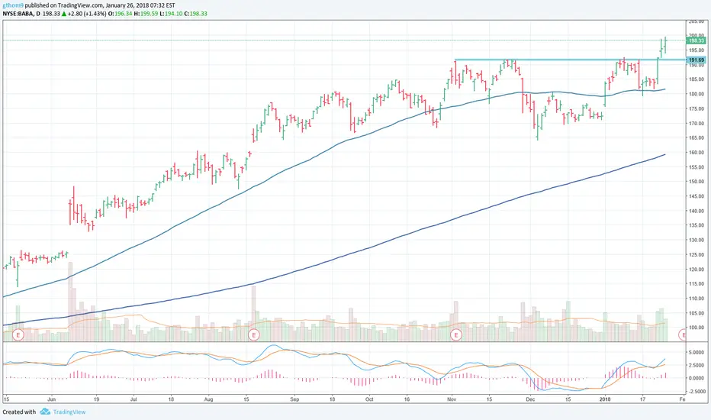This screenshot has height=420, width=711.
Task: Click the 2018 date label
Action: pyautogui.click(x=605, y=399)
